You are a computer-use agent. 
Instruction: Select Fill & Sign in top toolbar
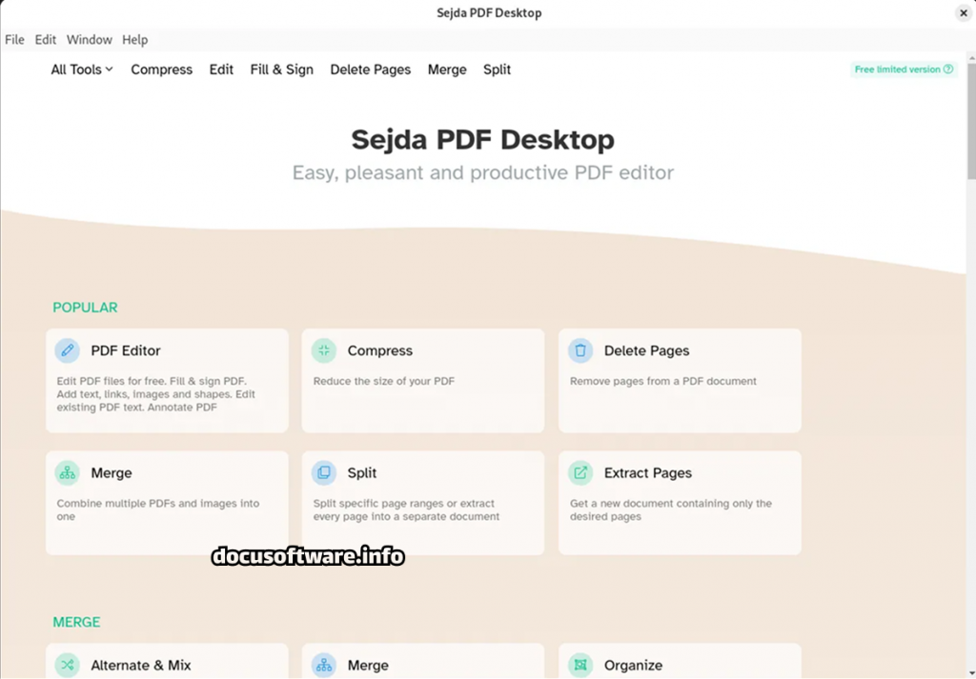pos(281,70)
